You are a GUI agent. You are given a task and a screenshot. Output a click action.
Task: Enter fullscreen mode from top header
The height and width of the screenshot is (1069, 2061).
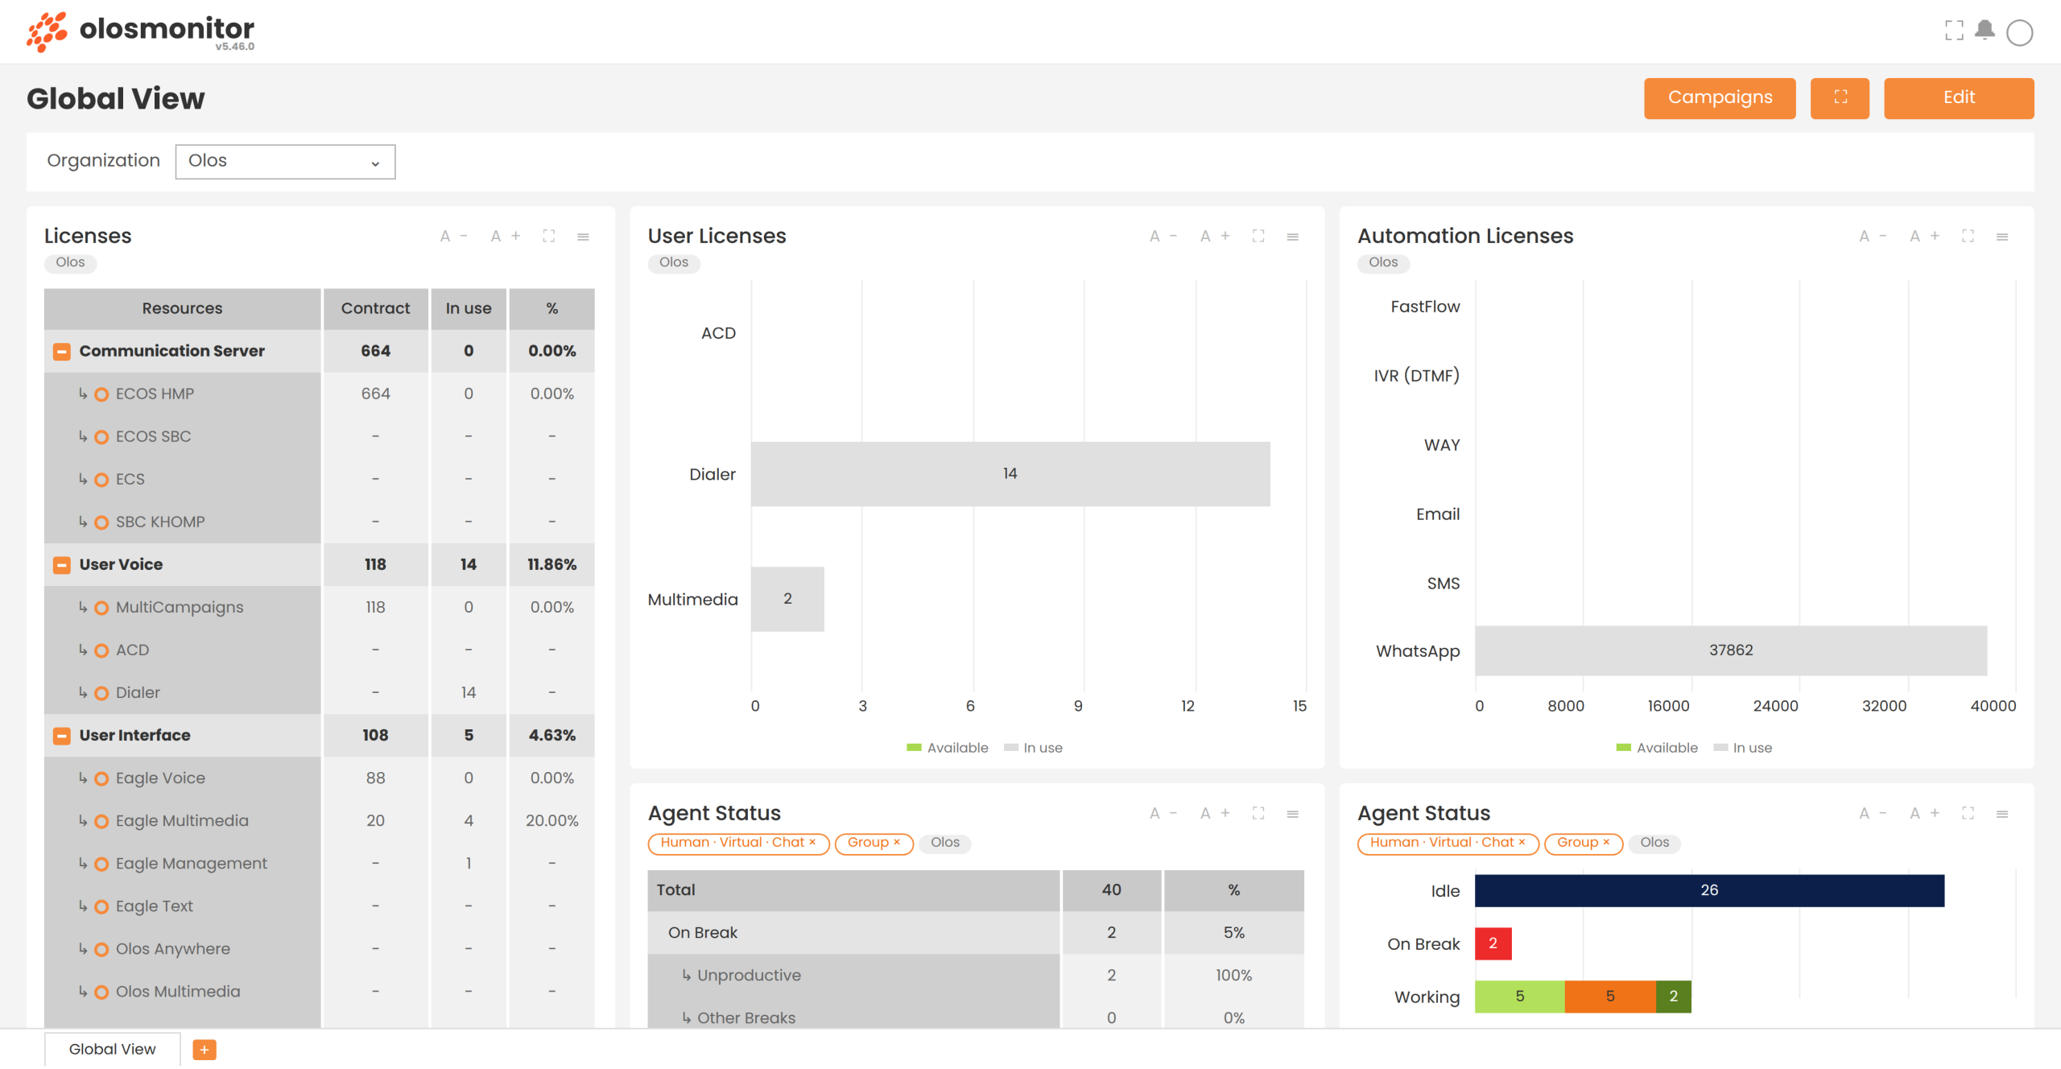pos(1954,31)
